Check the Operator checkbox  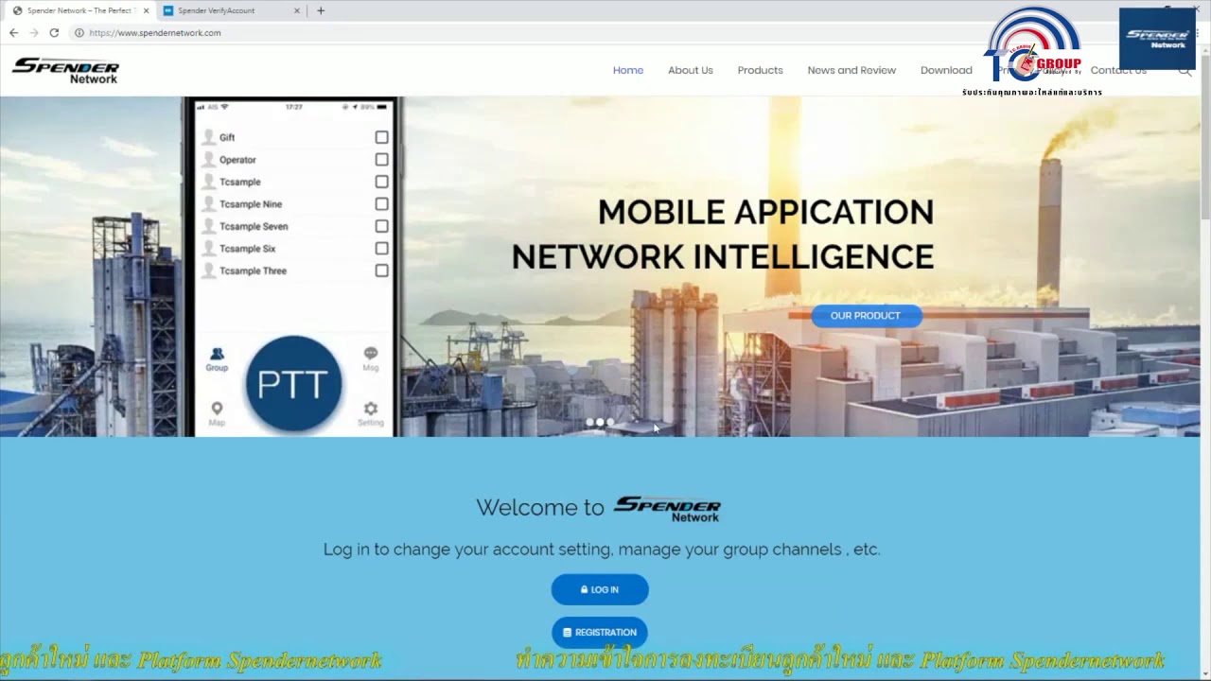pos(381,160)
